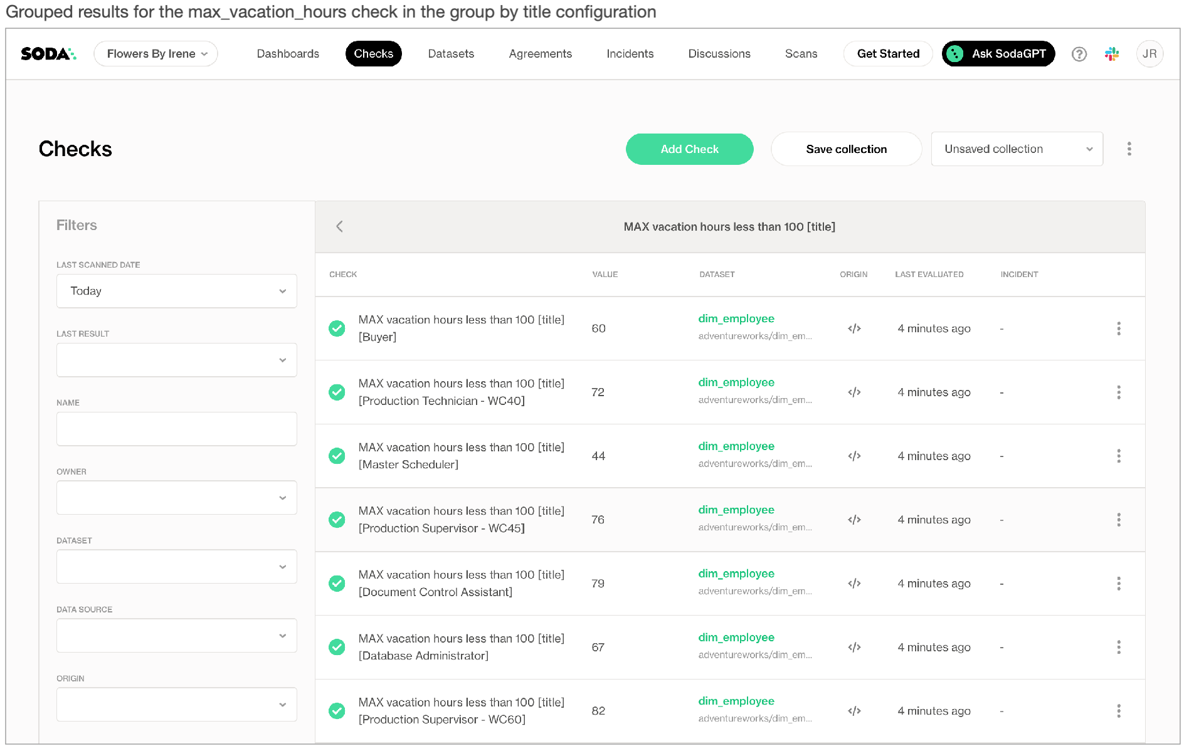
Task: Expand the Owner filter dropdown
Action: point(176,498)
